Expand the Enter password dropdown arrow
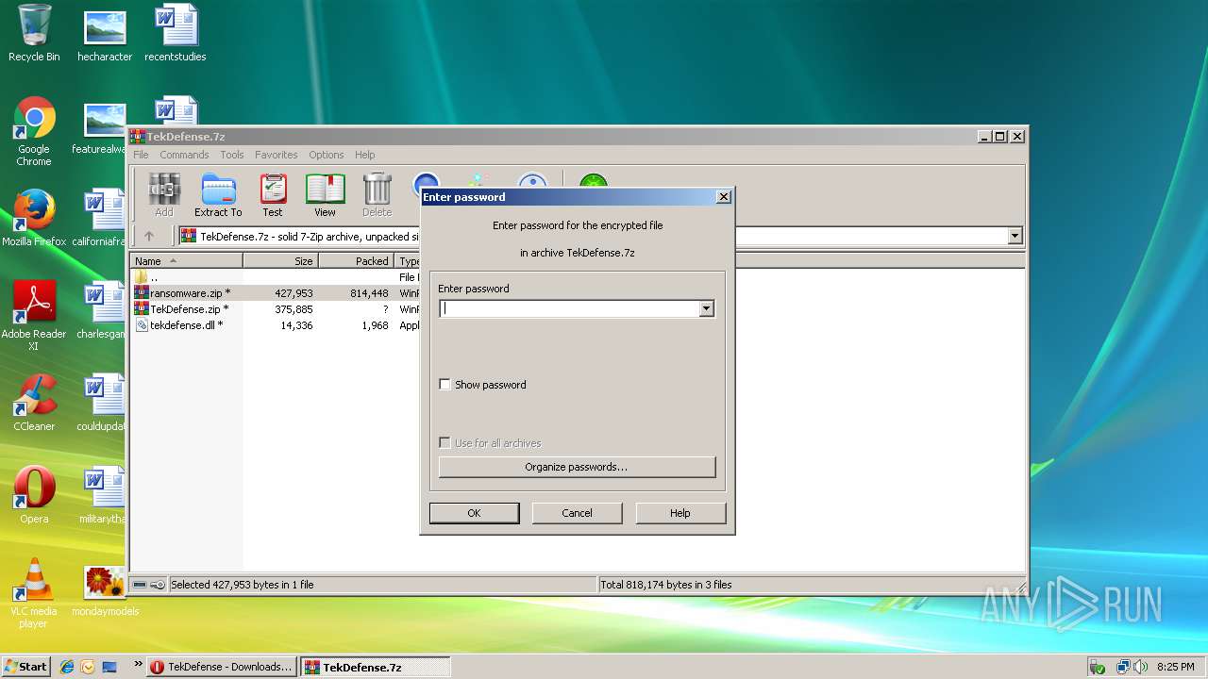 coord(706,308)
